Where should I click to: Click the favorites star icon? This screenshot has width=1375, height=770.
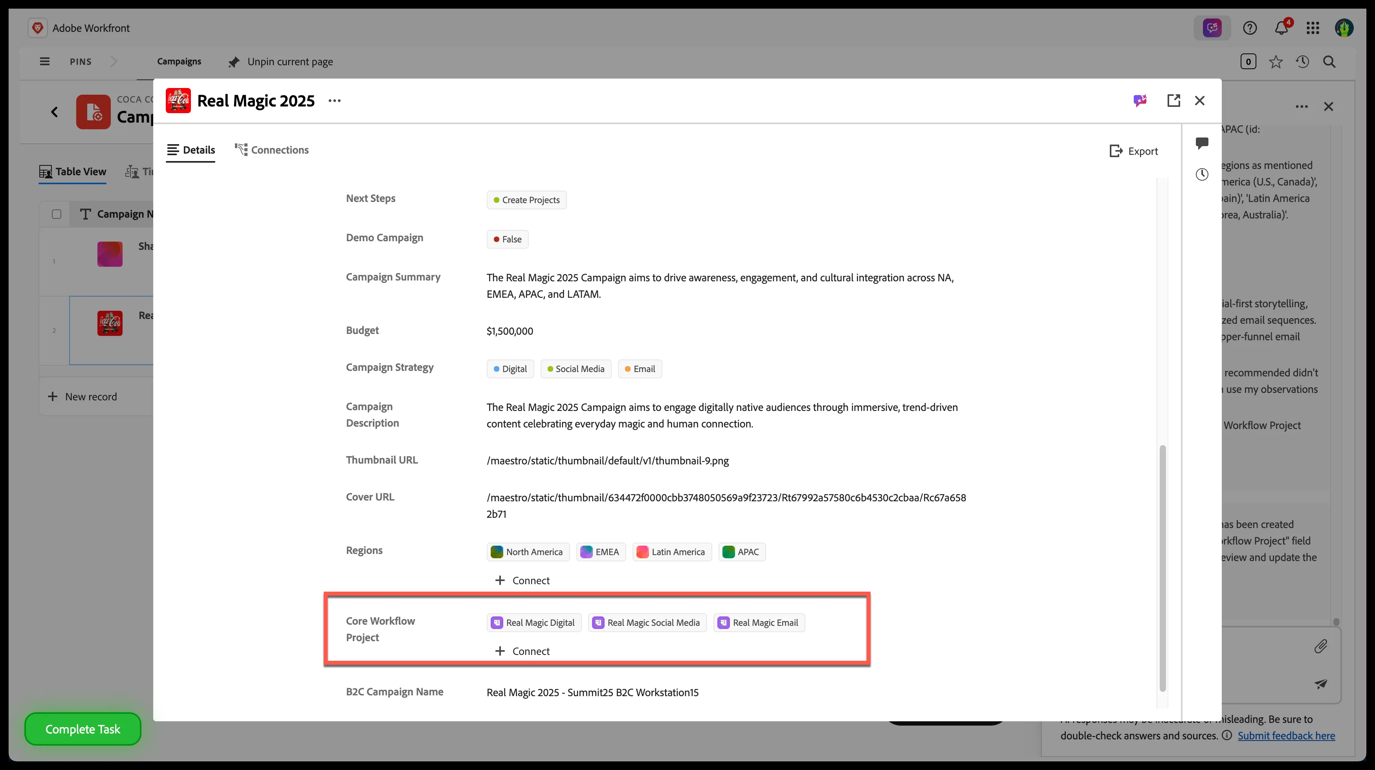1276,62
